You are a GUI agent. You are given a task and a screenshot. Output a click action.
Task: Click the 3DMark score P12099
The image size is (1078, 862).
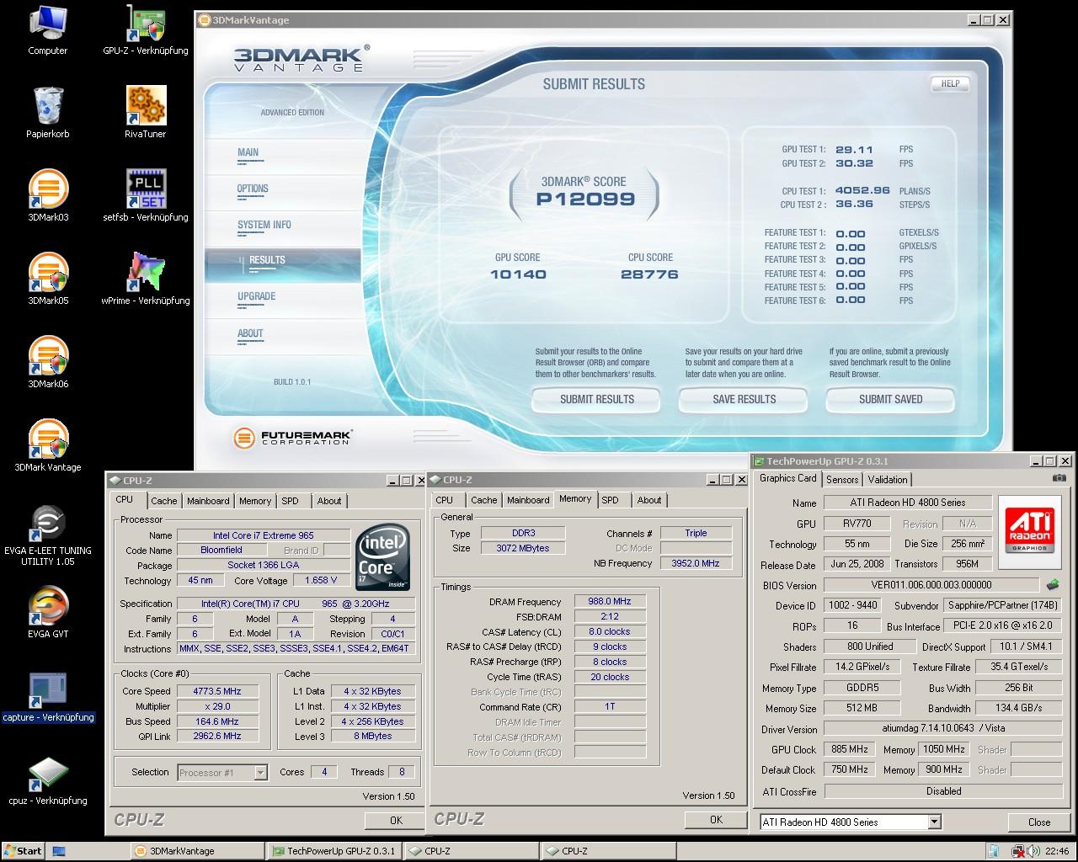[x=585, y=200]
